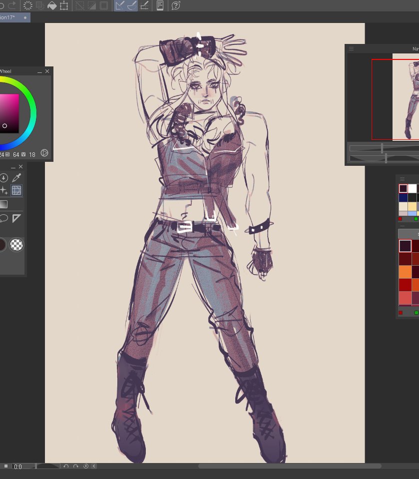419x479 pixels.
Task: Pick cream swatch in upper color set
Action: 403,206
